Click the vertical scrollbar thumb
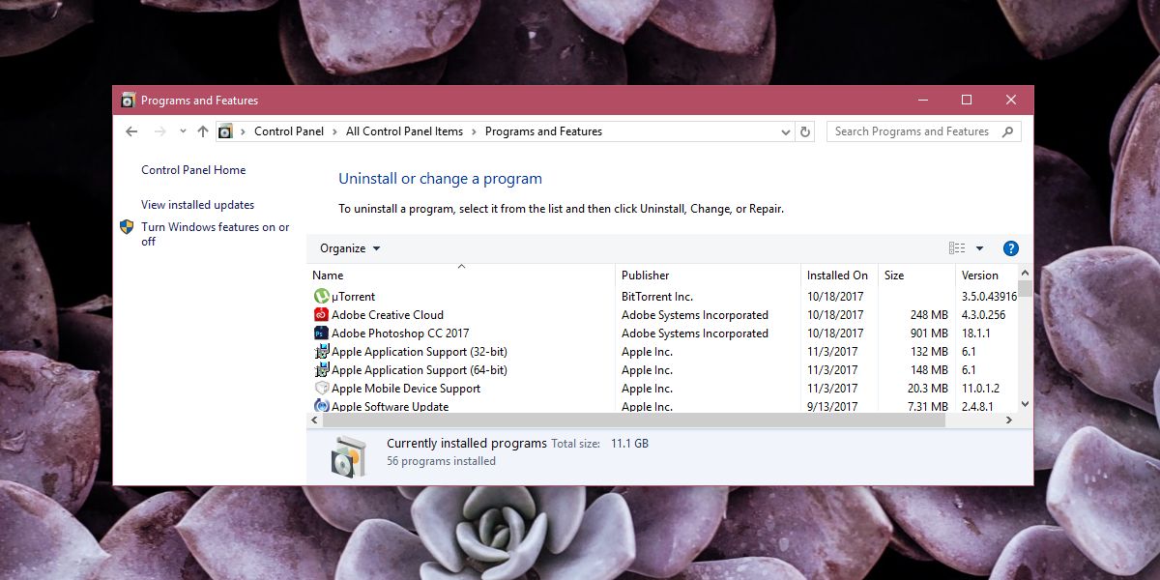 1025,291
